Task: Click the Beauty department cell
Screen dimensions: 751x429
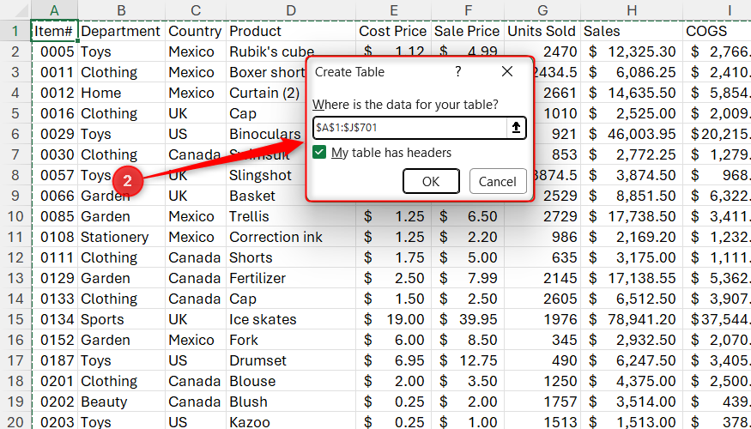Action: (122, 402)
